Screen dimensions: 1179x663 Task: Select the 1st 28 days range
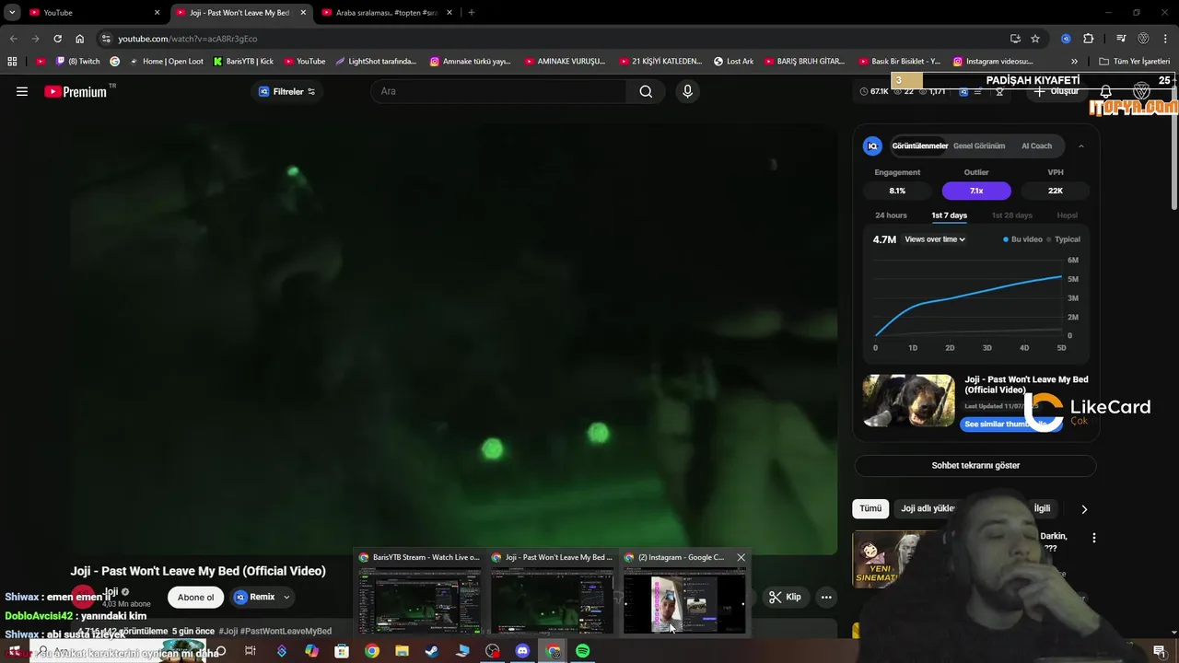1011,215
